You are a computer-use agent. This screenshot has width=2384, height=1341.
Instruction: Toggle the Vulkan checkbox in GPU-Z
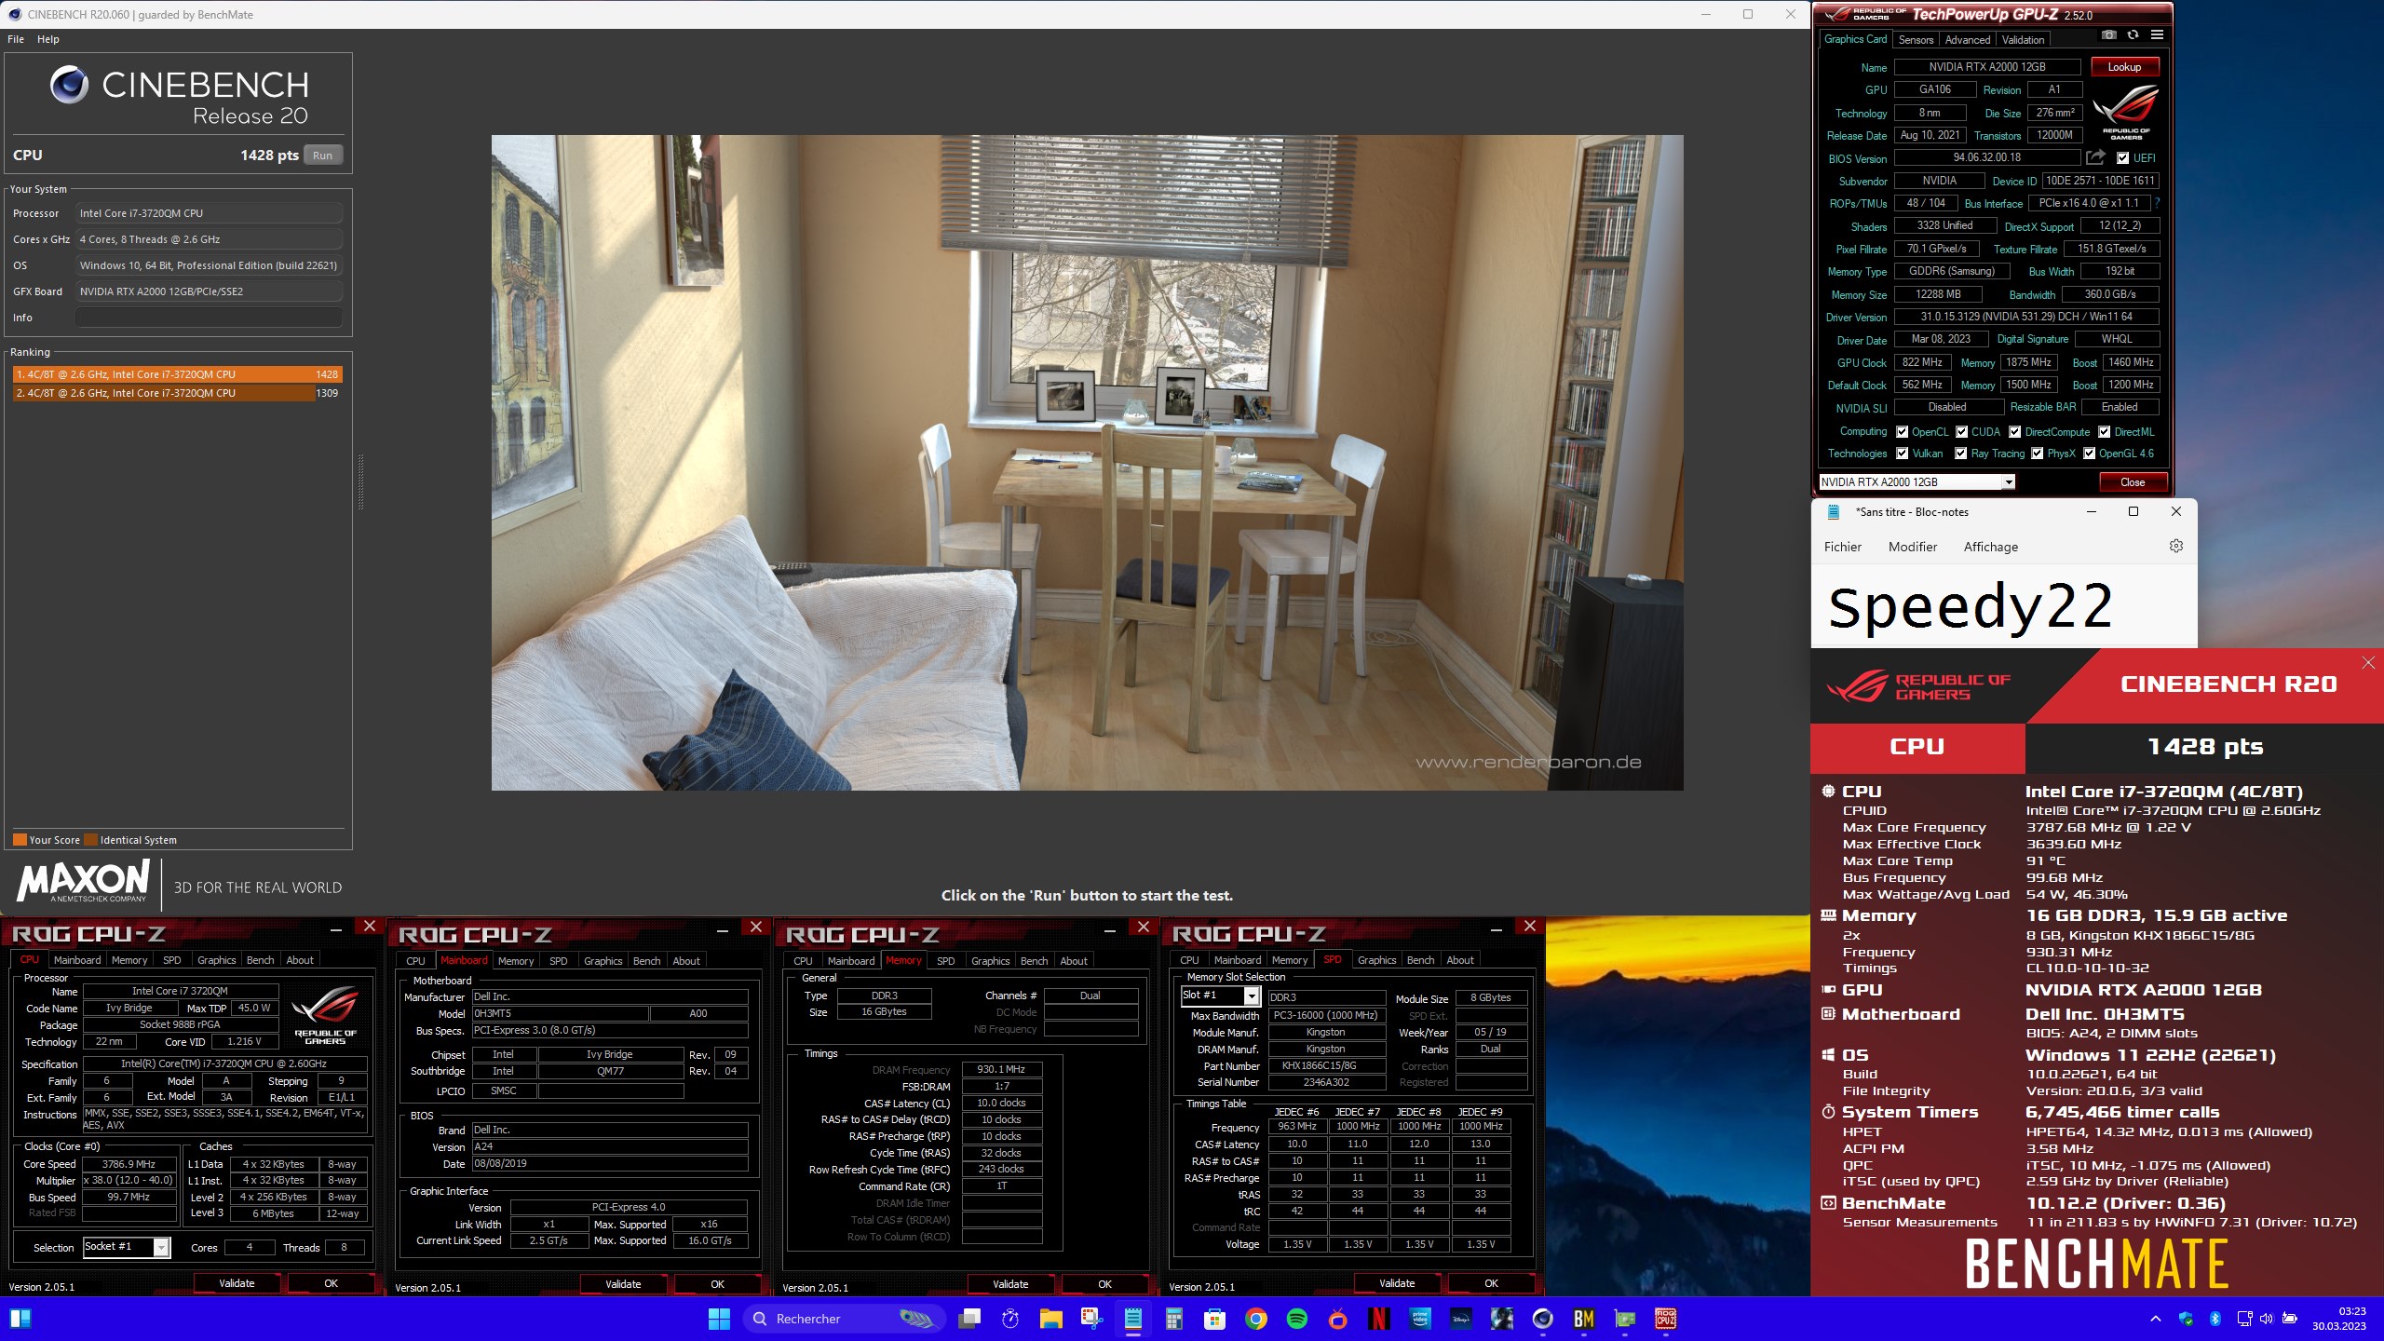tap(1902, 454)
